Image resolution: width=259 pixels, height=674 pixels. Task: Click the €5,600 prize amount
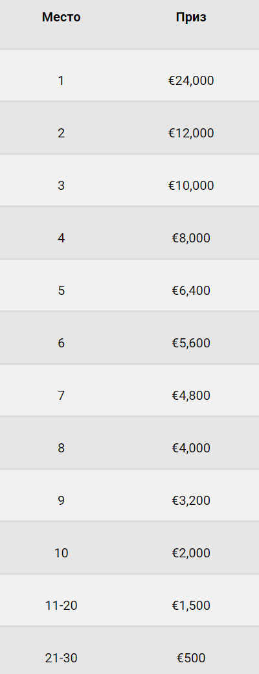pos(191,343)
